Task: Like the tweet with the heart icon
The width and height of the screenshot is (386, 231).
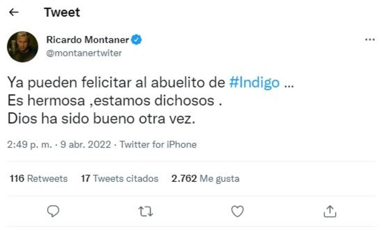Action: [237, 211]
